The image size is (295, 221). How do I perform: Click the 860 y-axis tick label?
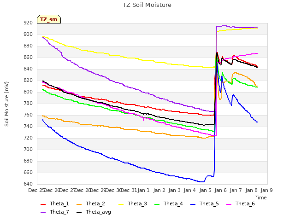click(28, 57)
